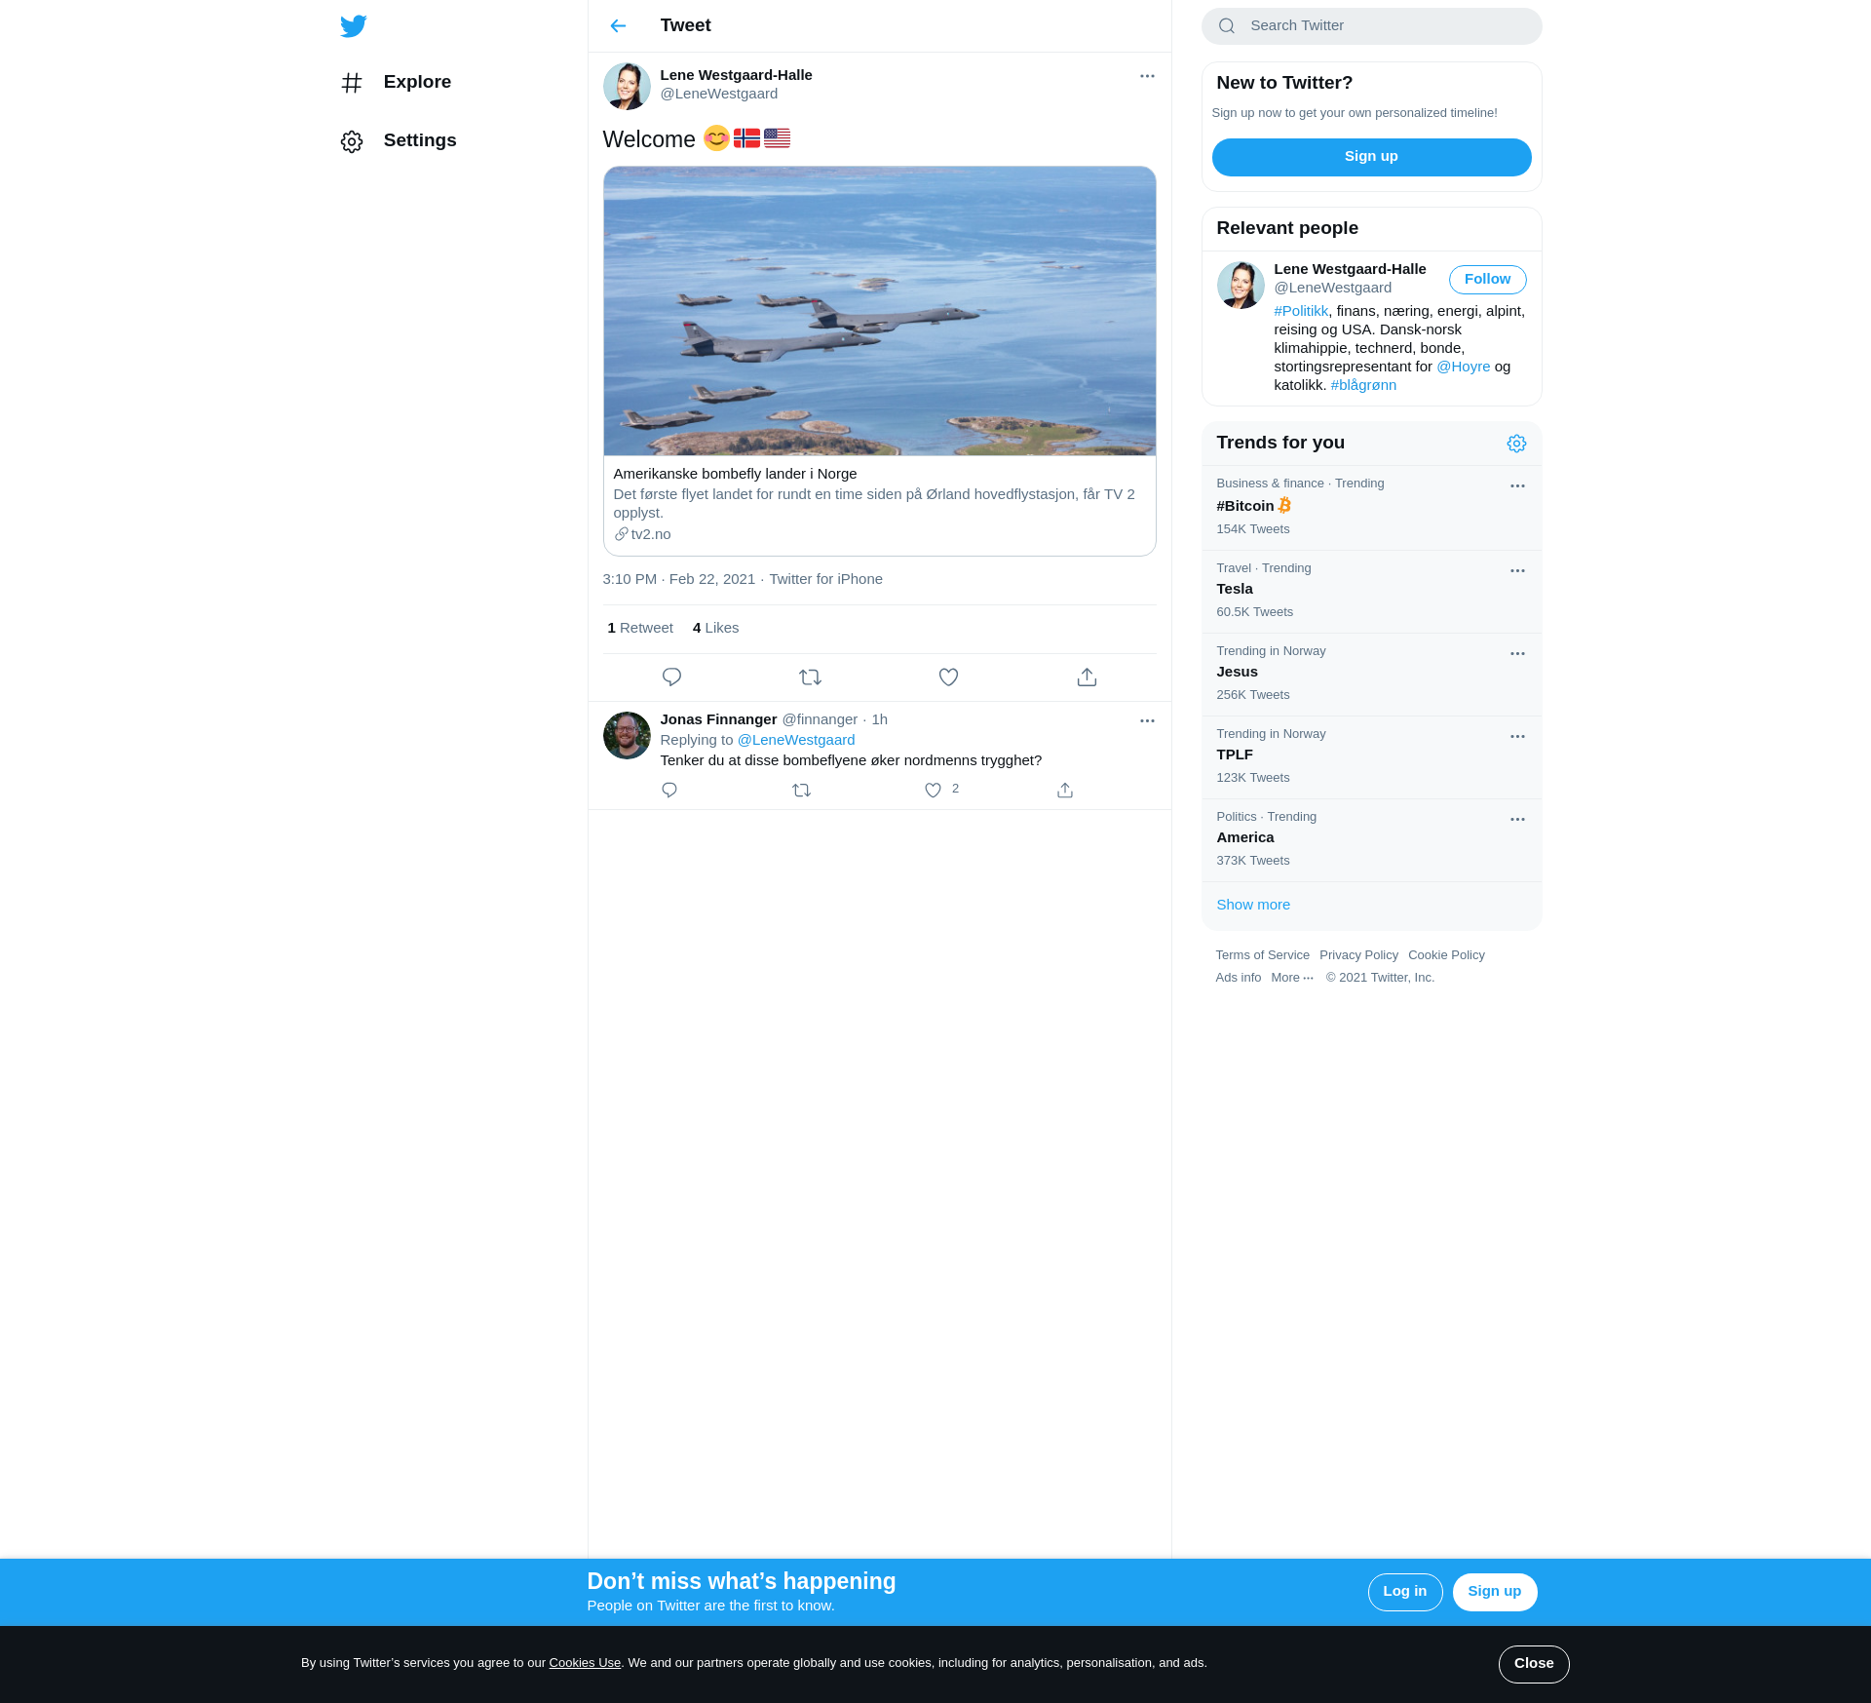Open Ads info link
This screenshot has width=1871, height=1703.
[1238, 978]
